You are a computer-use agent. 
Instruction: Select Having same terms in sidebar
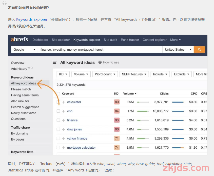(x=25, y=95)
